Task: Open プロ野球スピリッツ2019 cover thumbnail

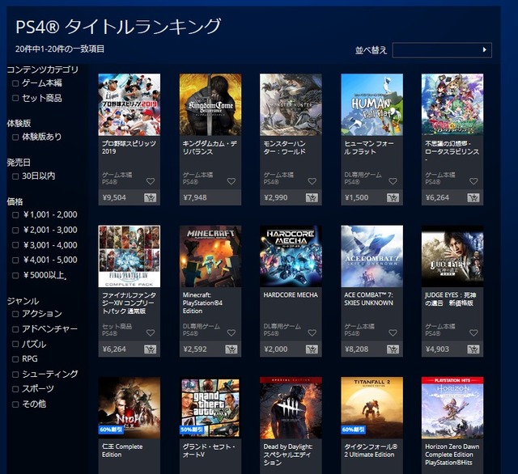Action: pos(129,104)
